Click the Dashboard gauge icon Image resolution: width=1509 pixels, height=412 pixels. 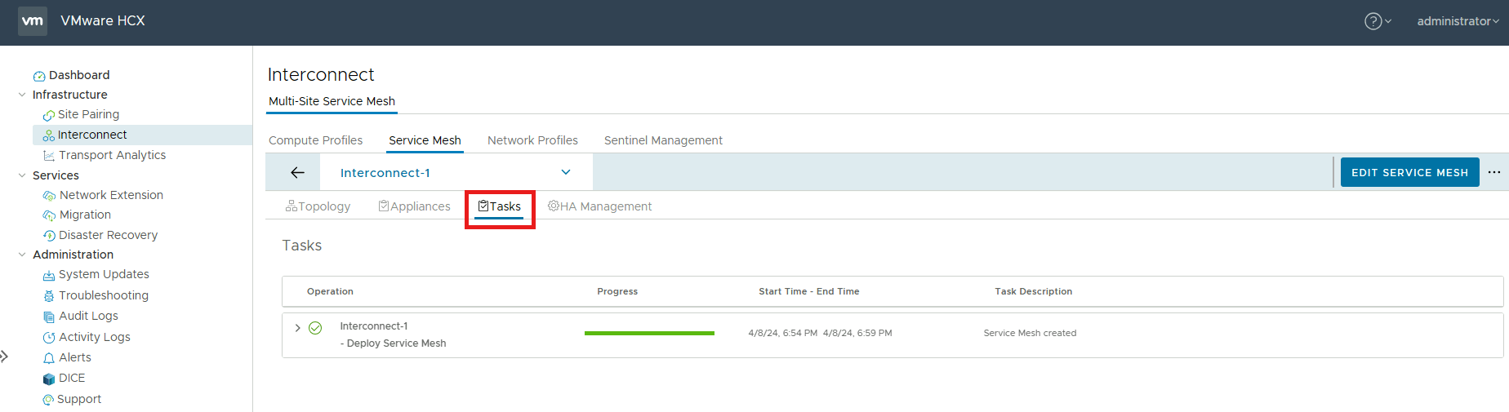(39, 76)
